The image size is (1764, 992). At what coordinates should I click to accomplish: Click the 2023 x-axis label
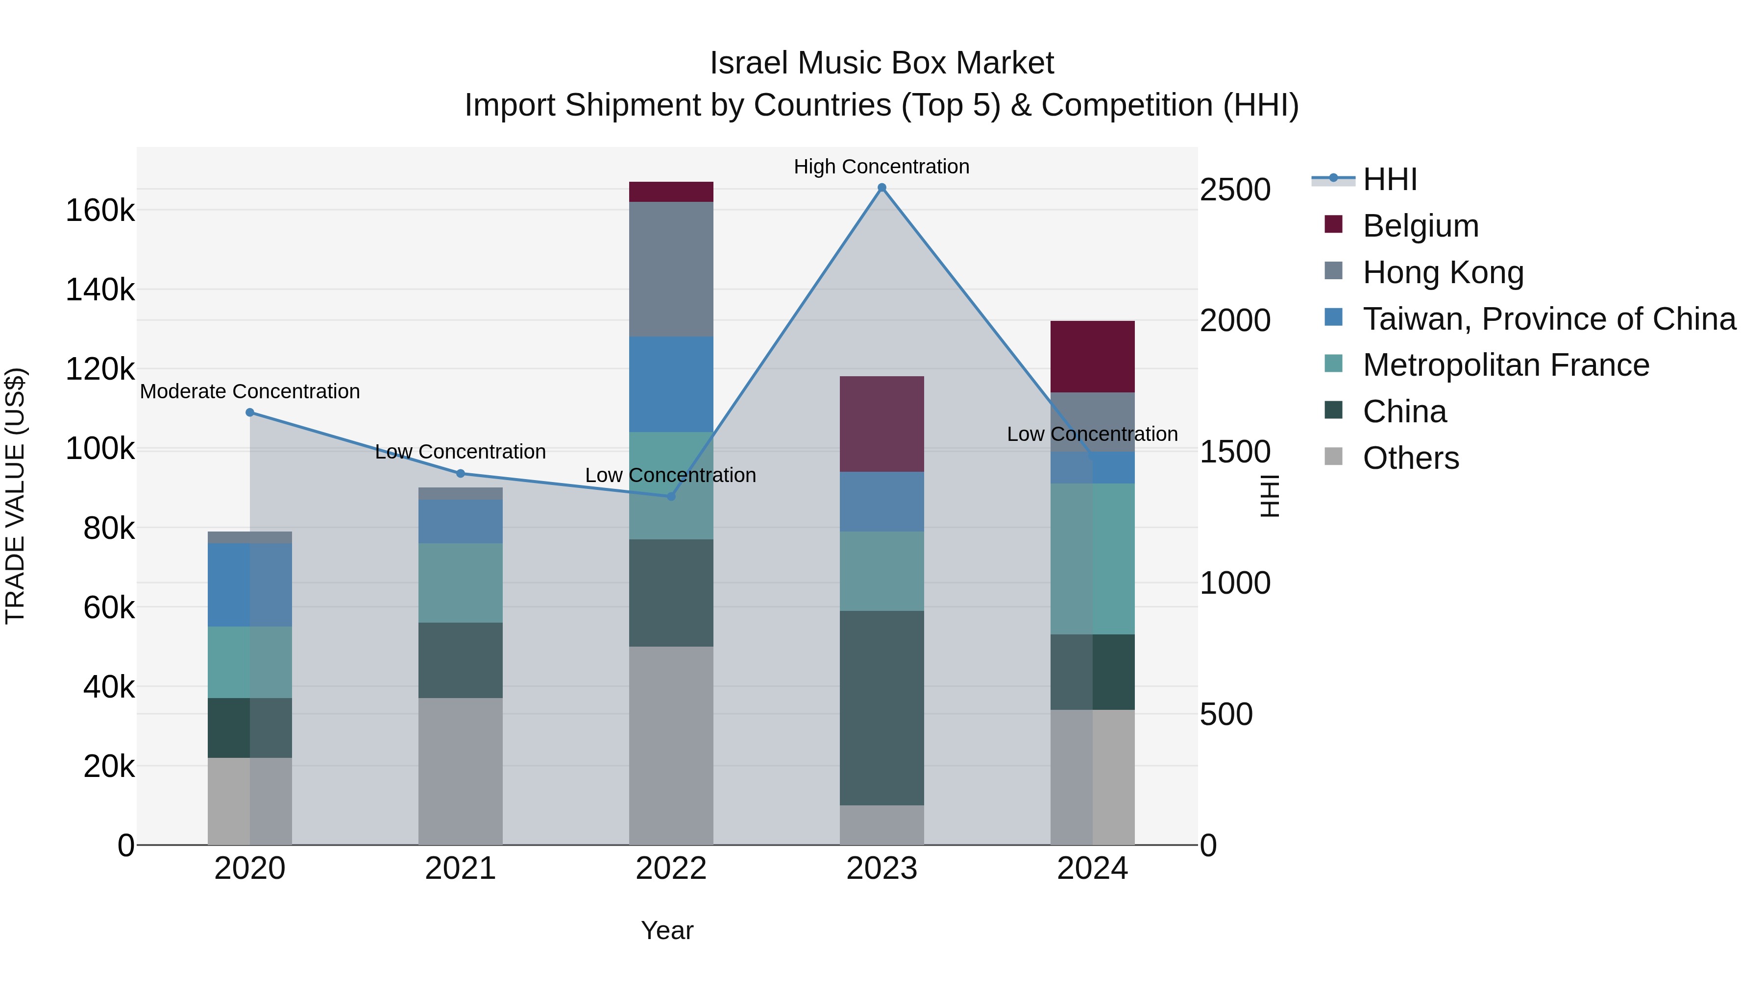(882, 868)
